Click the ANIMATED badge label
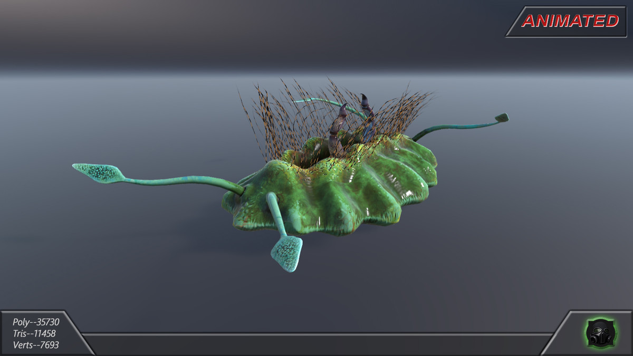This screenshot has height=356, width=633. point(570,21)
